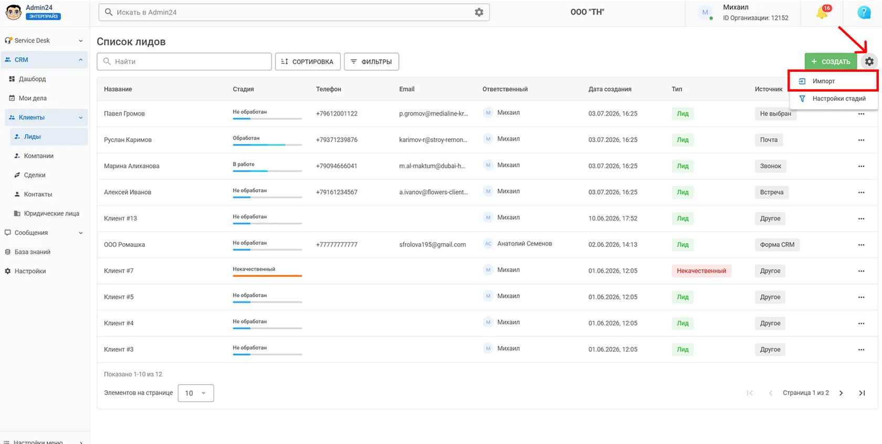
Task: Open row actions menu for ООО Ромашка
Action: [x=861, y=245]
